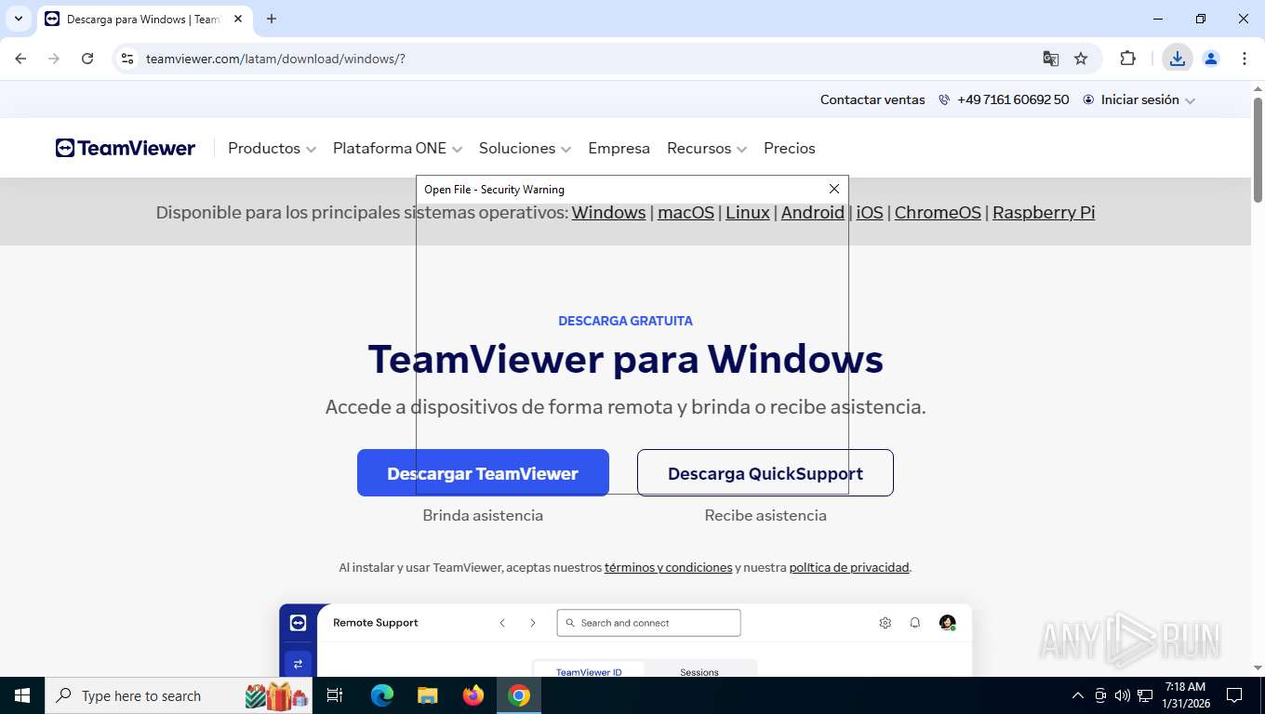Screen dimensions: 1265x714
Task: Open the términos y condiciones link
Action: [668, 567]
